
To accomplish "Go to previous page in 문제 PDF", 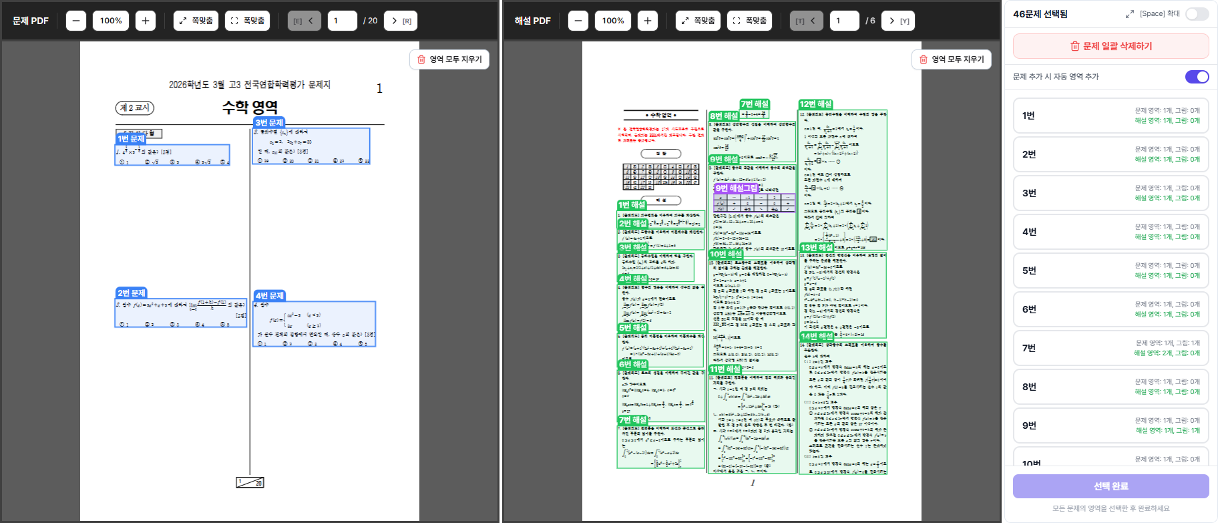I will tap(304, 21).
